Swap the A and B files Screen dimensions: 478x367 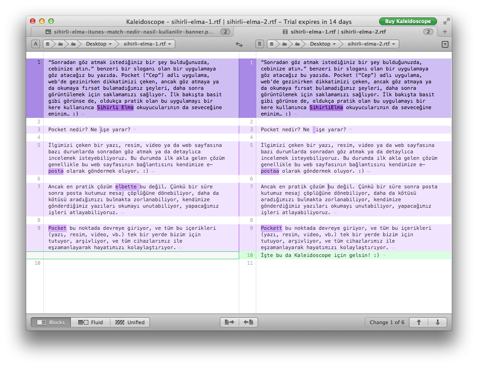click(x=239, y=44)
